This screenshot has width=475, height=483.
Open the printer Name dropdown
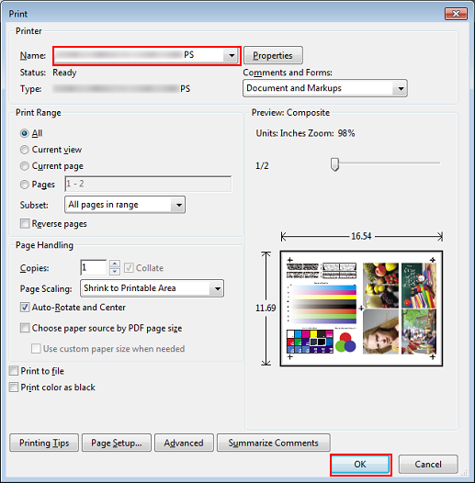[x=147, y=56]
